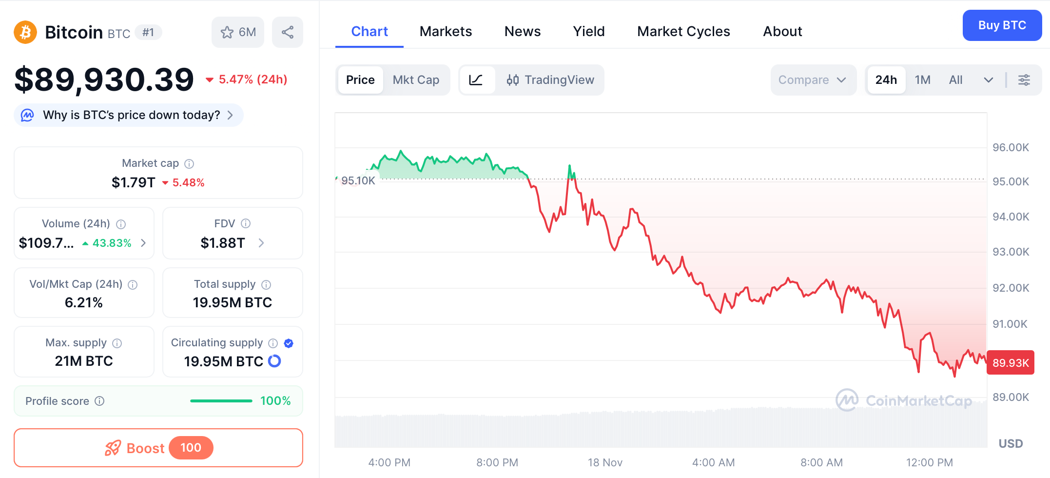
Task: Click the Circulating supply verified badge
Action: 288,343
